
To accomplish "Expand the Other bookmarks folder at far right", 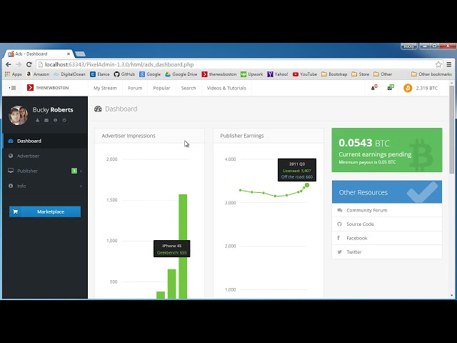I will pyautogui.click(x=431, y=74).
